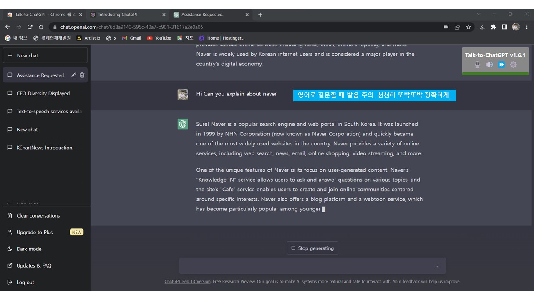Open the Extensions puzzle icon
534x300 pixels.
point(494,27)
